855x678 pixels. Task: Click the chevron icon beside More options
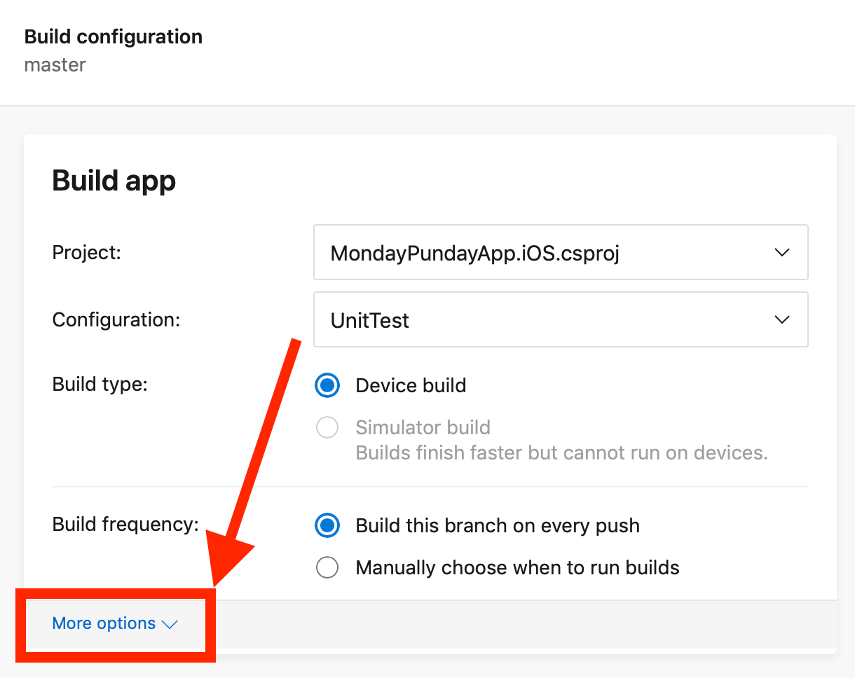coord(170,624)
